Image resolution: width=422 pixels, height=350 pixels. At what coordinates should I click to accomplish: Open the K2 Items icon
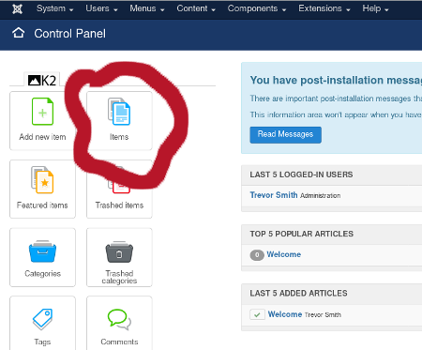click(x=119, y=112)
